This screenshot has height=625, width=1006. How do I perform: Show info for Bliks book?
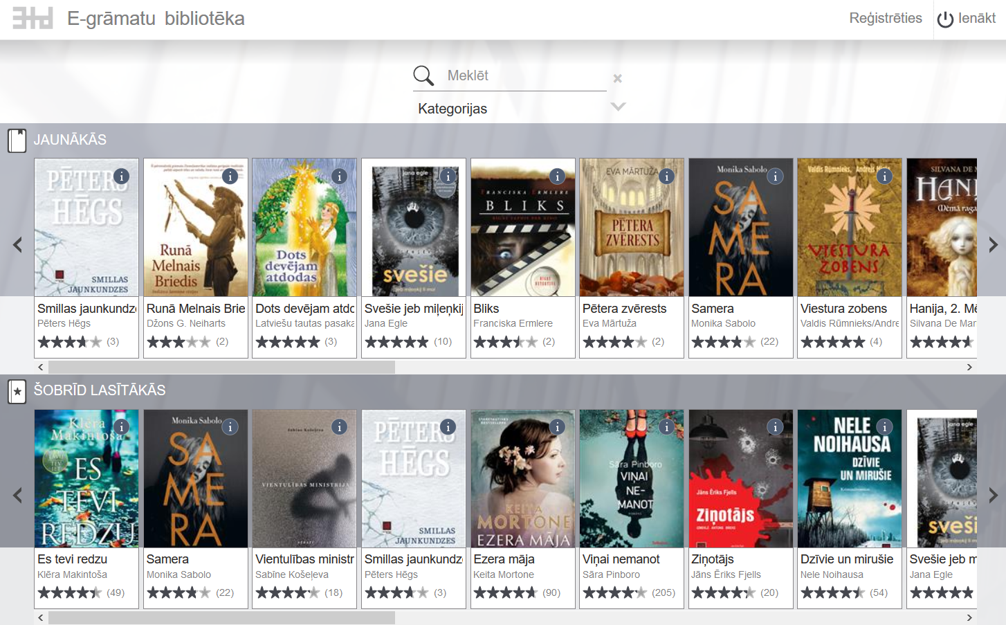[x=557, y=176]
